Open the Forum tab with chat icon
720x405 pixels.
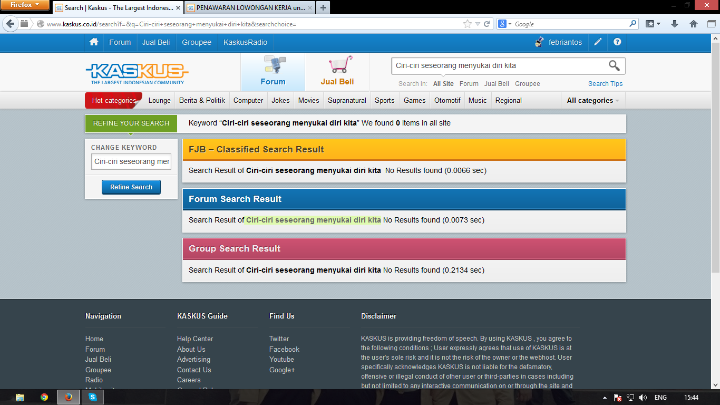click(273, 72)
